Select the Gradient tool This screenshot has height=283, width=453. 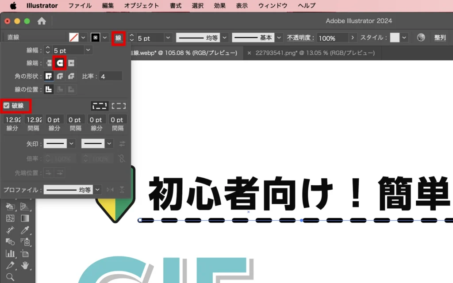pos(25,218)
